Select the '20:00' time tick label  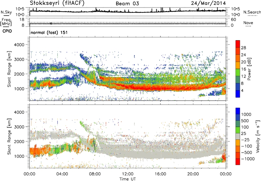pos(193,174)
